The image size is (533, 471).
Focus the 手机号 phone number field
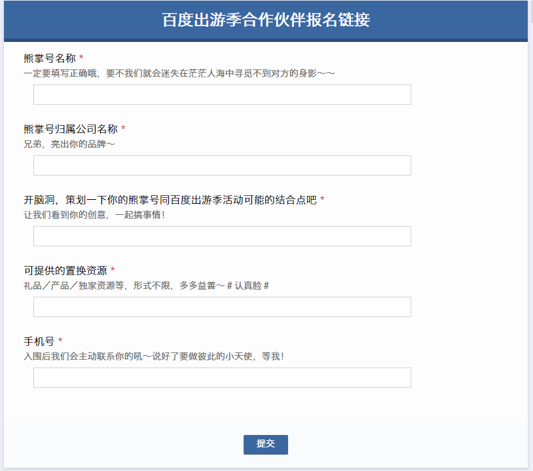[222, 377]
